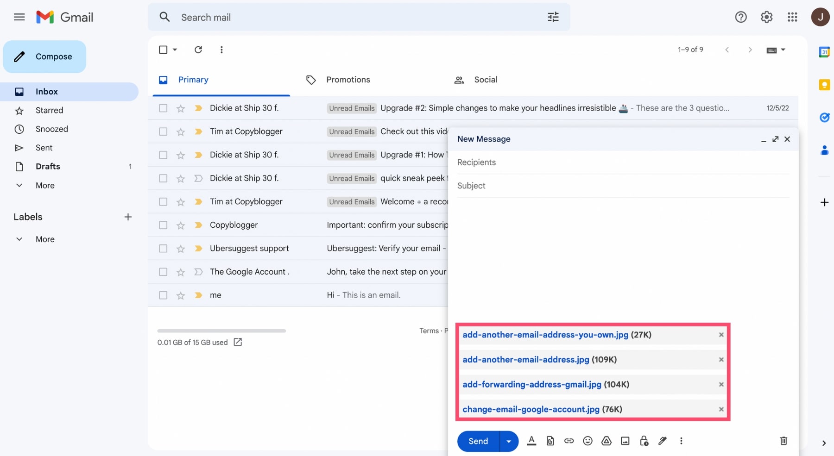
Task: Switch to the Promotions tab
Action: click(x=348, y=80)
